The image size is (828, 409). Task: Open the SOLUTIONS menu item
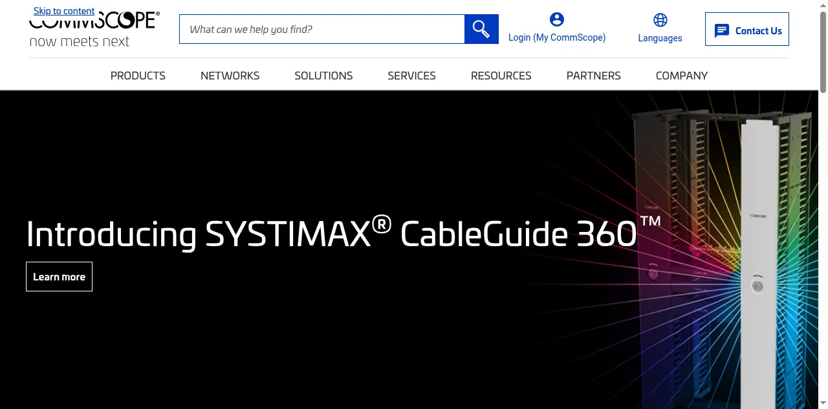pyautogui.click(x=323, y=76)
